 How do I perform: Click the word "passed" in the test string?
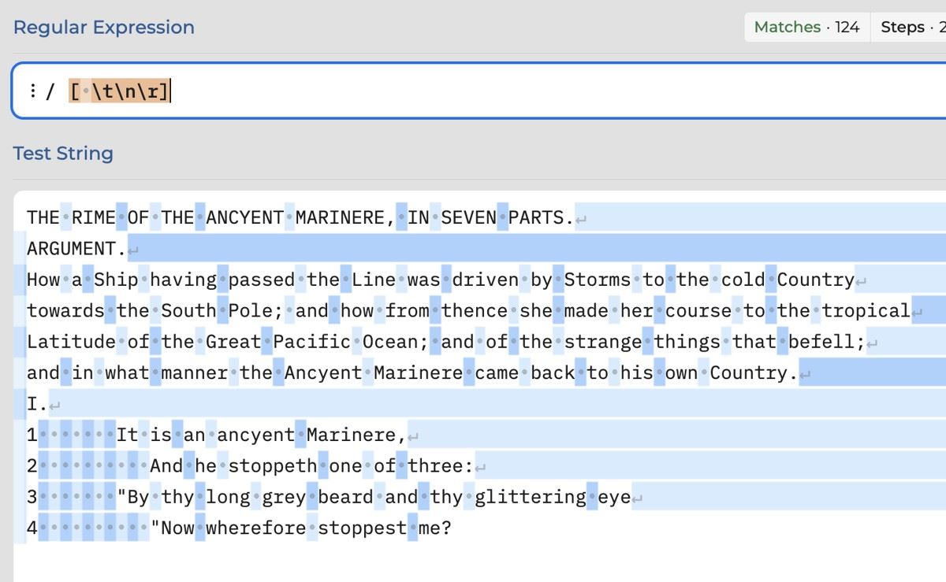pyautogui.click(x=261, y=280)
